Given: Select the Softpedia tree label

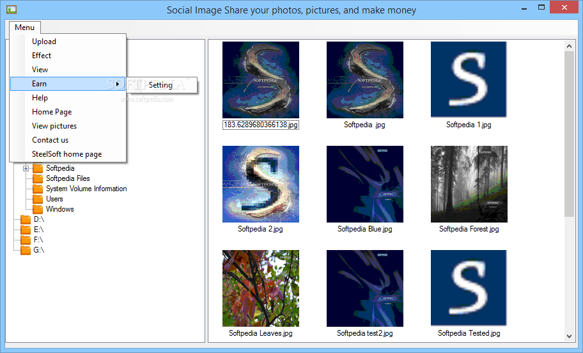Looking at the screenshot, I should click(60, 168).
